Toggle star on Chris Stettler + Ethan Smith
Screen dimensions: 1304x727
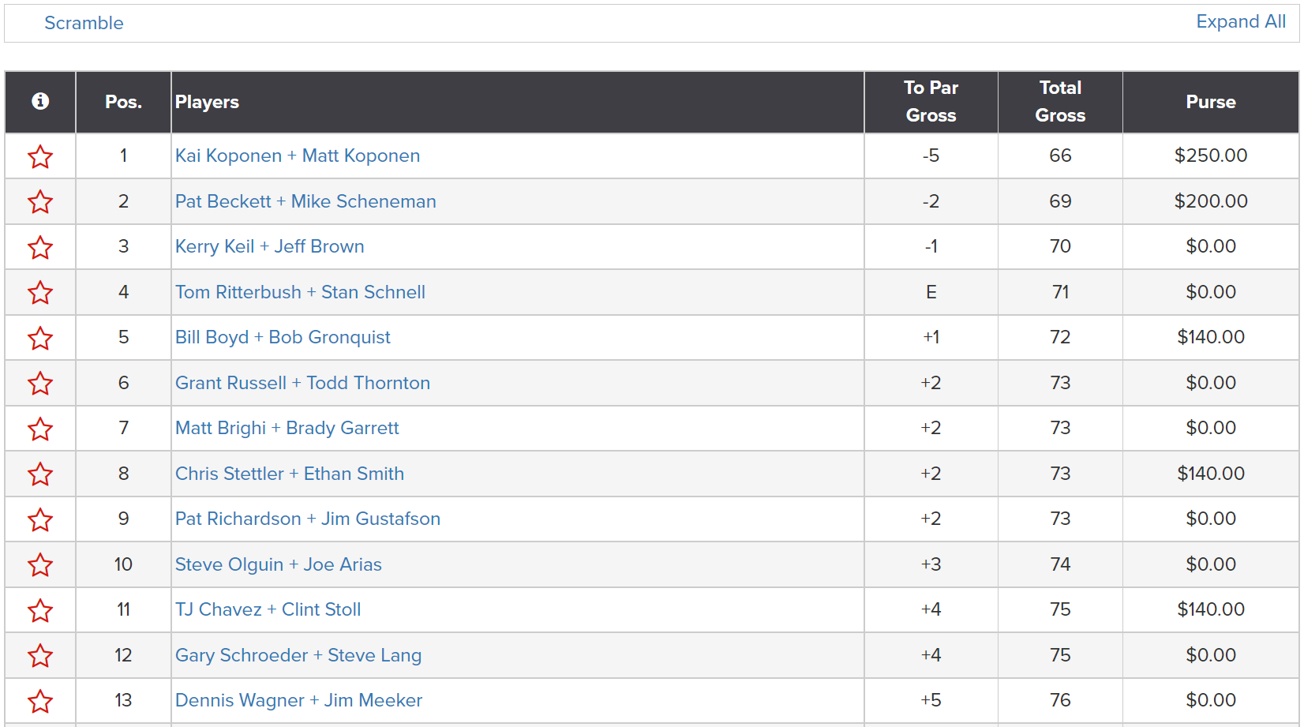40,474
